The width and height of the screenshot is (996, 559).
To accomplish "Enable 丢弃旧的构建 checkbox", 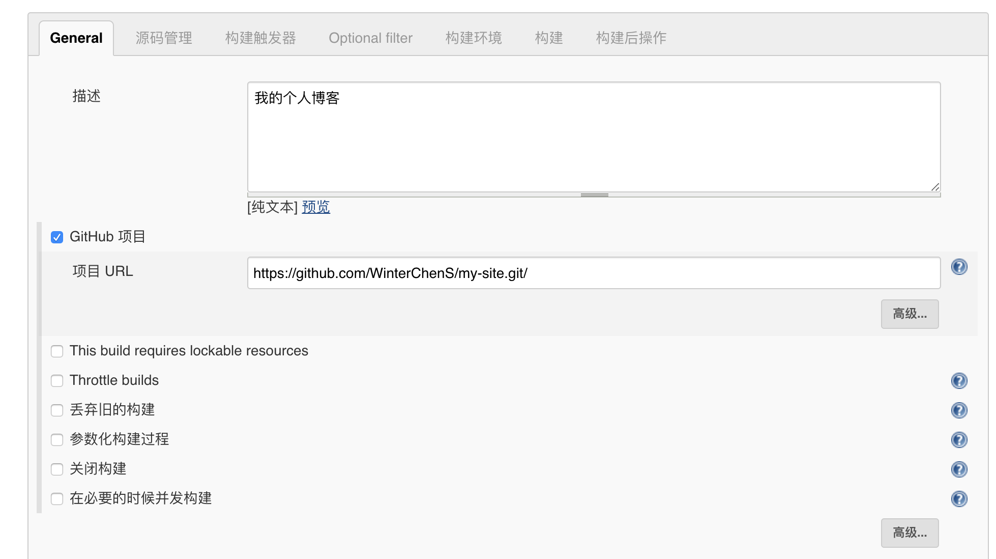I will pyautogui.click(x=57, y=410).
